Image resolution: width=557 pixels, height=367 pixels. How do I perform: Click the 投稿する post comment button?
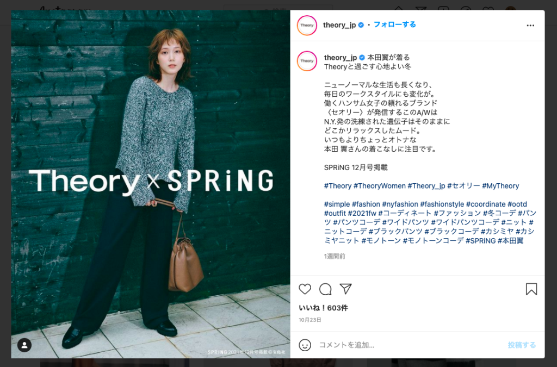pyautogui.click(x=522, y=345)
